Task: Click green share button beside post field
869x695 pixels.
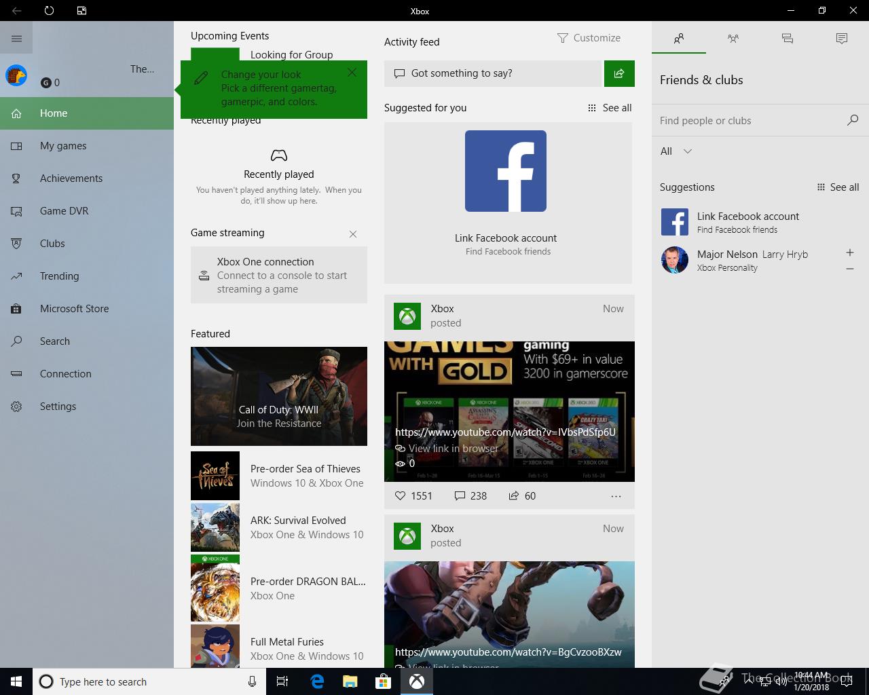Action: pyautogui.click(x=619, y=73)
